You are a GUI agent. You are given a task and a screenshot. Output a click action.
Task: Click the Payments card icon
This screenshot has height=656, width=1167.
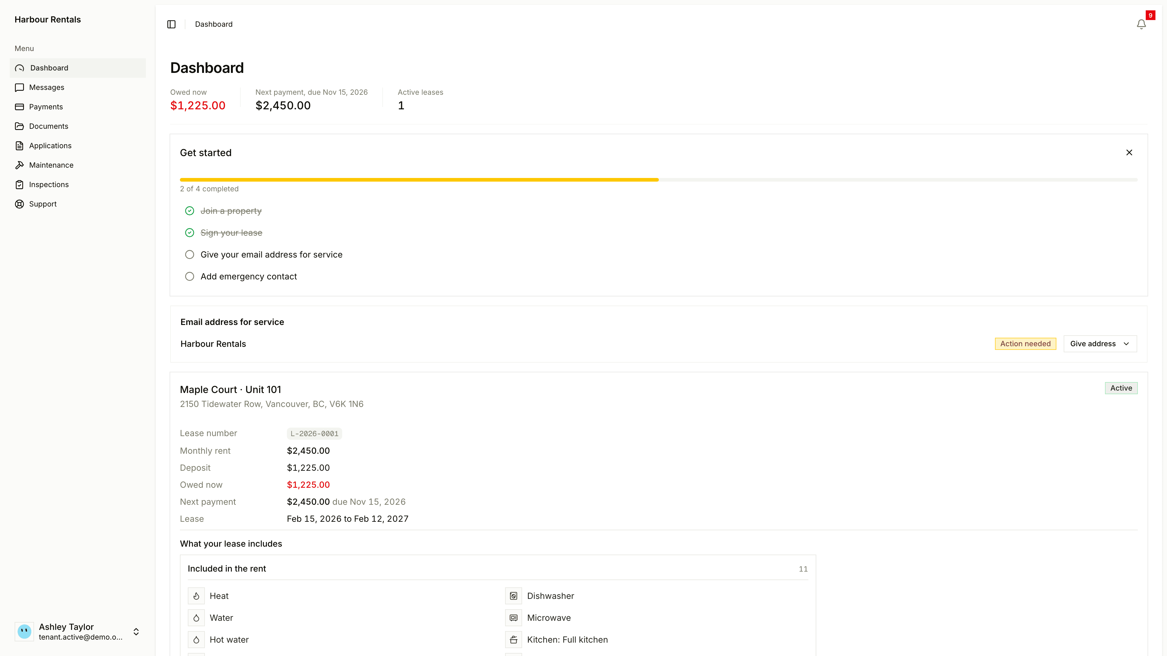tap(19, 107)
